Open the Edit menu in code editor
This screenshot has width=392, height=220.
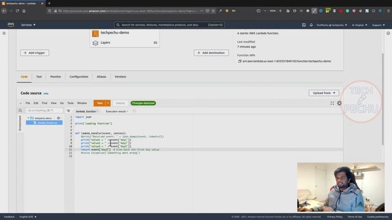tap(36, 103)
